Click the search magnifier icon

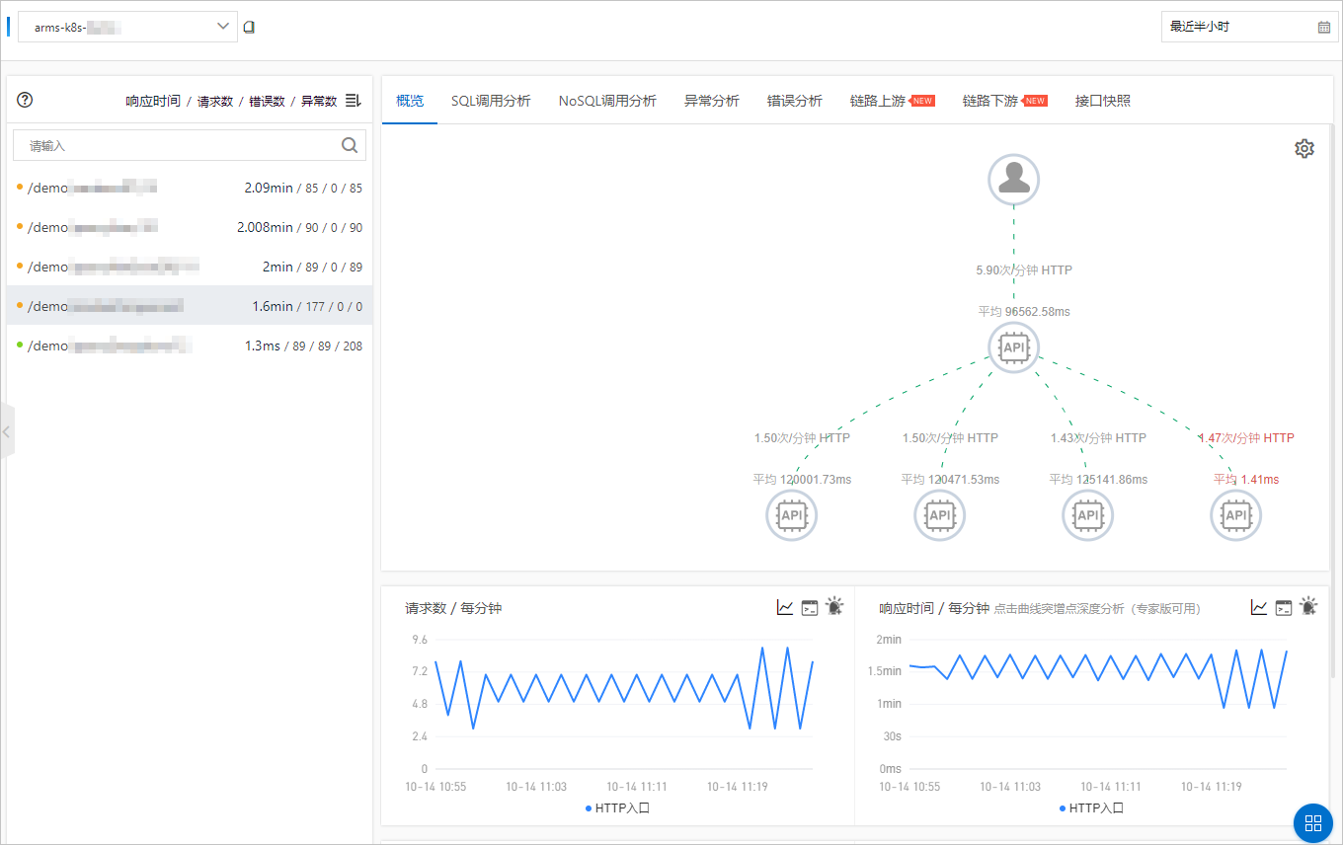coord(350,145)
